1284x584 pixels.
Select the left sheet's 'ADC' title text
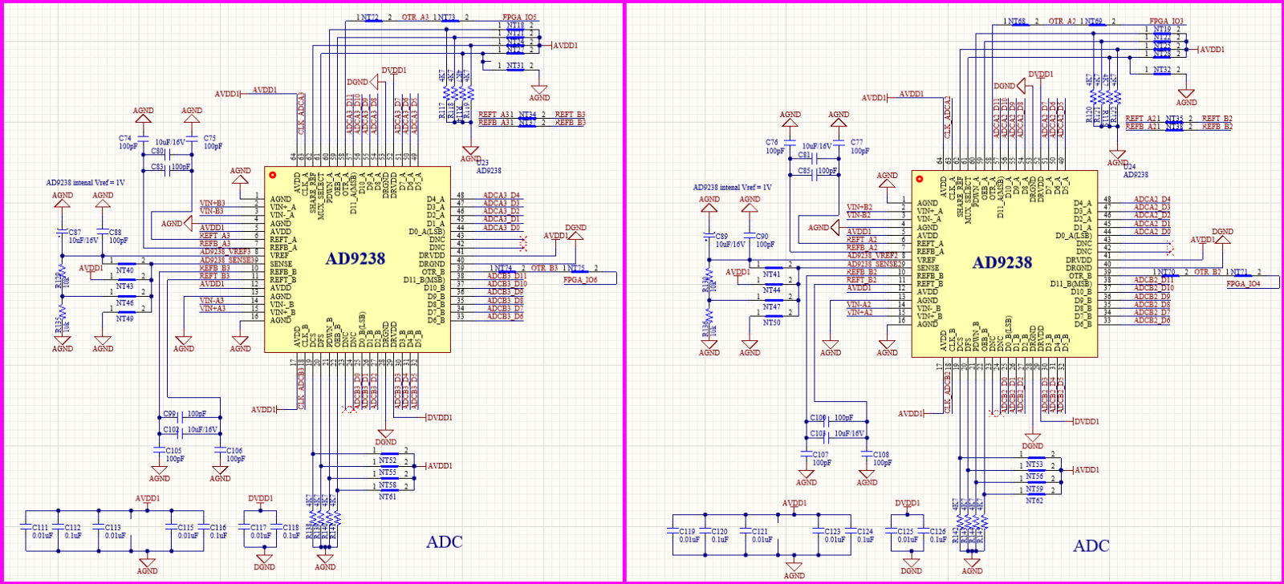(444, 542)
